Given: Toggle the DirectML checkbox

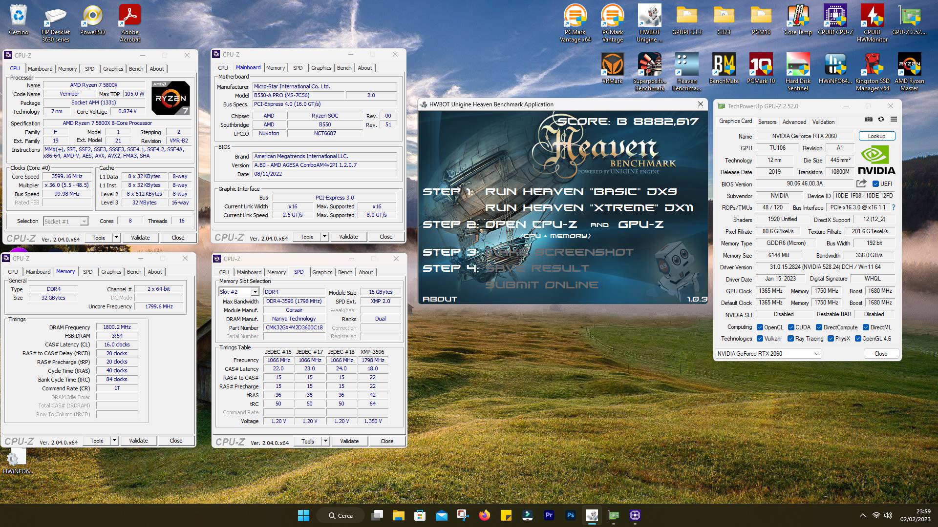Looking at the screenshot, I should 866,327.
